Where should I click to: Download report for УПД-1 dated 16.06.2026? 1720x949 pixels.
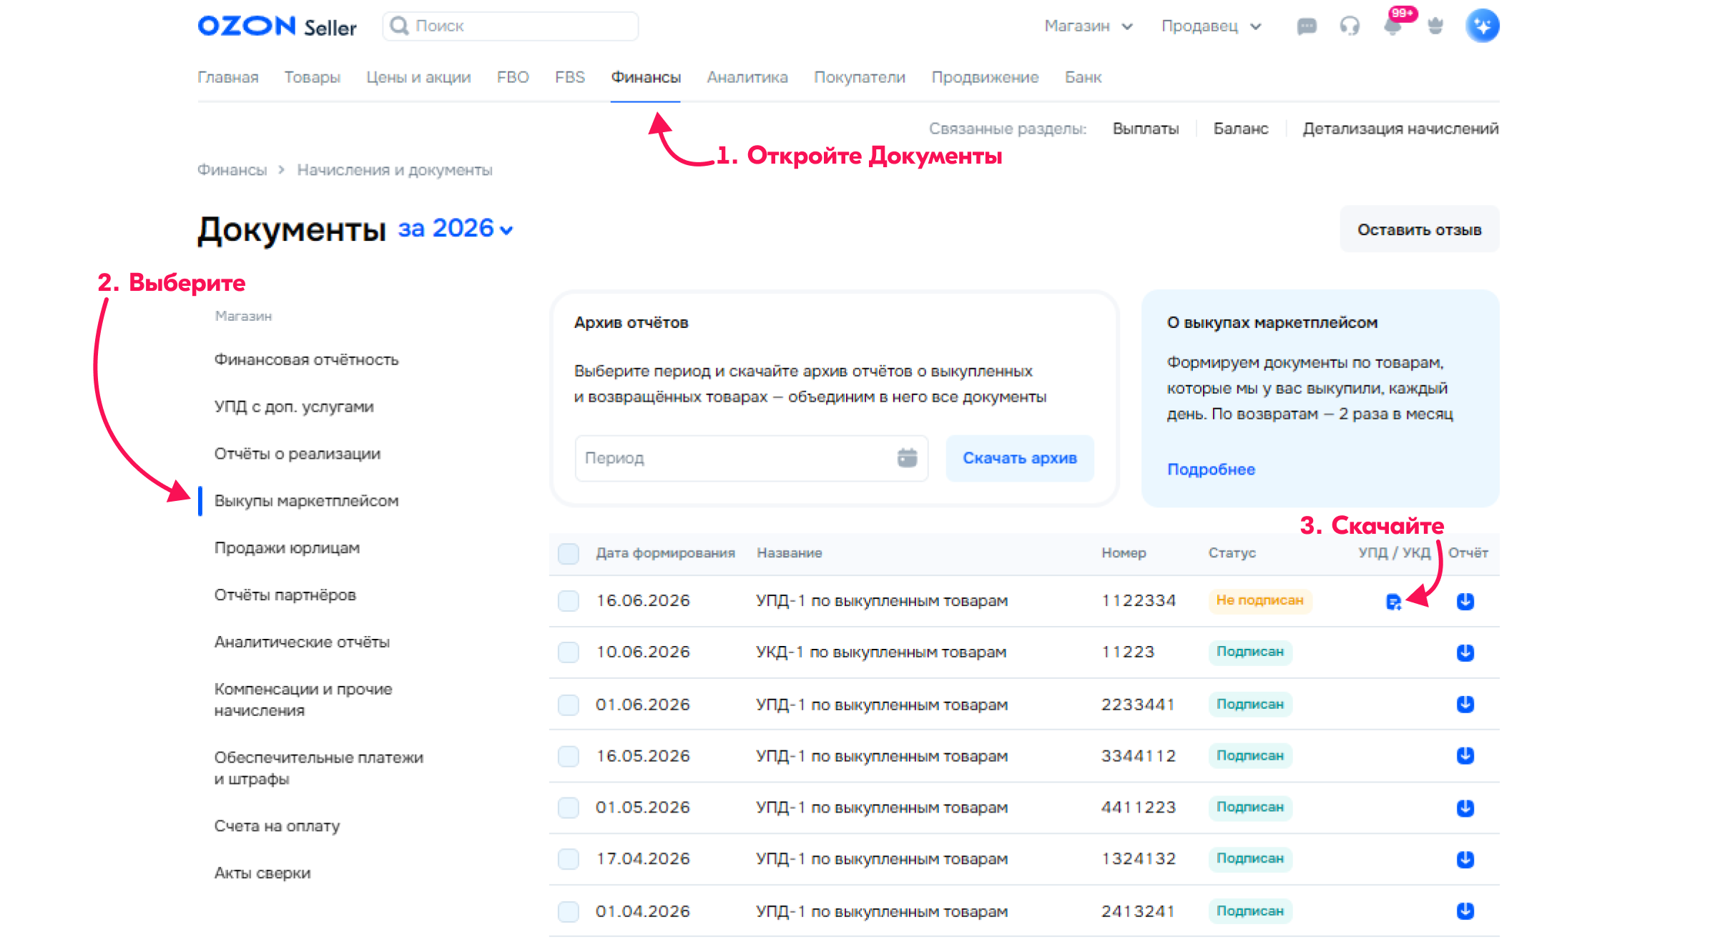[1465, 601]
